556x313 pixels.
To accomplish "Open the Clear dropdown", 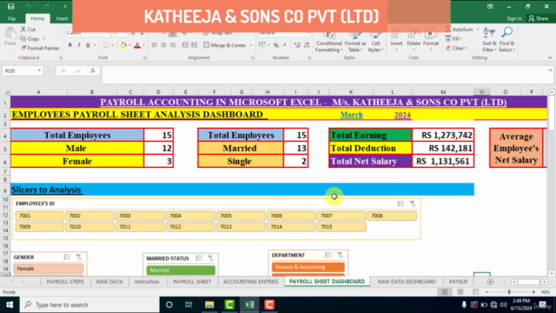I will click(456, 48).
